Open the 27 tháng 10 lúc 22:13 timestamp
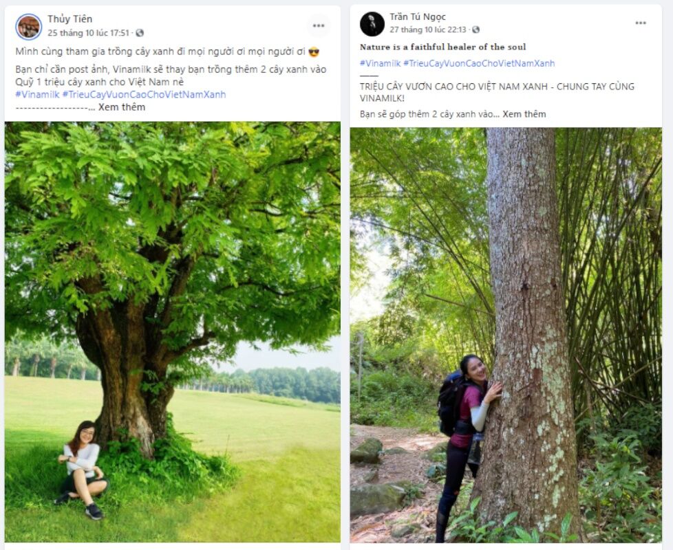The width and height of the screenshot is (673, 550). pyautogui.click(x=427, y=30)
